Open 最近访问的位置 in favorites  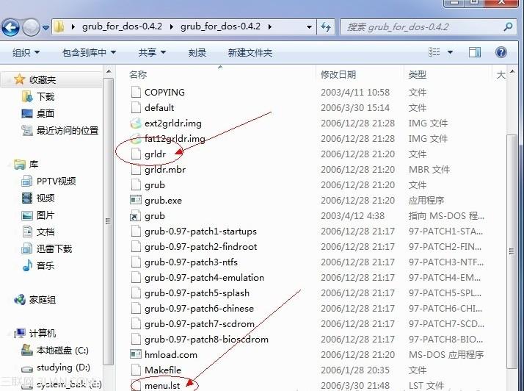coord(68,130)
